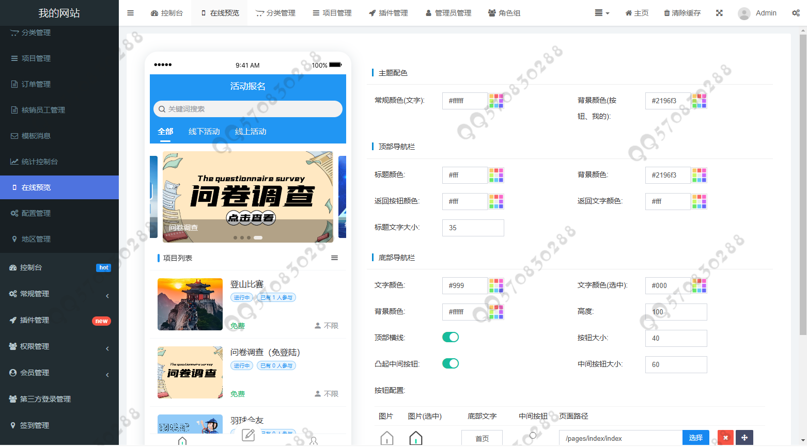
Task: Open the settings gears icon top right
Action: click(x=796, y=13)
